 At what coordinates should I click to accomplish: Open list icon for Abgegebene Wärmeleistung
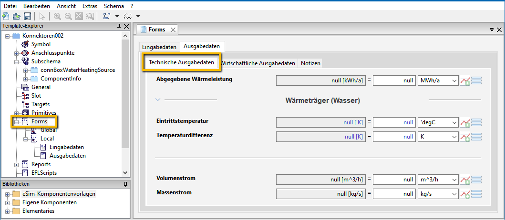[476, 81]
